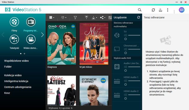Adjust the TV volume slider
The width and height of the screenshot is (189, 110).
click(134, 35)
